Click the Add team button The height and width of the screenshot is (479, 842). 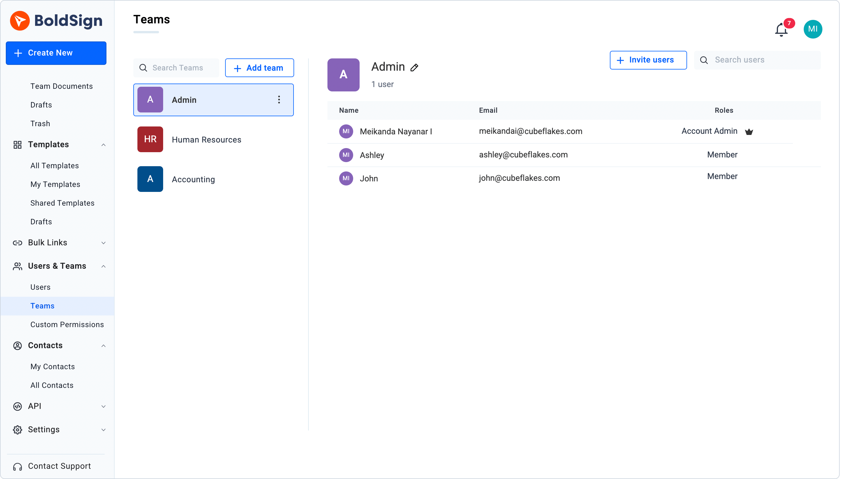[260, 68]
